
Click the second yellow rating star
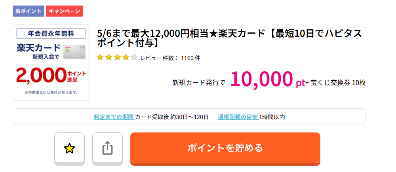109,57
